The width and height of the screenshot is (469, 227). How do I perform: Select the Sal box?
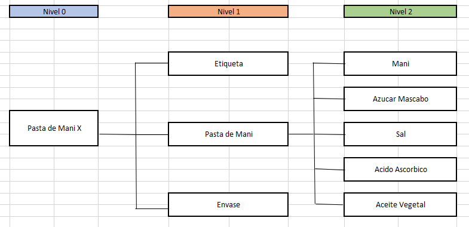tap(400, 134)
